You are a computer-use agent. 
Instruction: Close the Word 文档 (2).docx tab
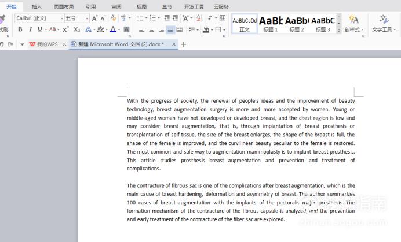[174, 44]
